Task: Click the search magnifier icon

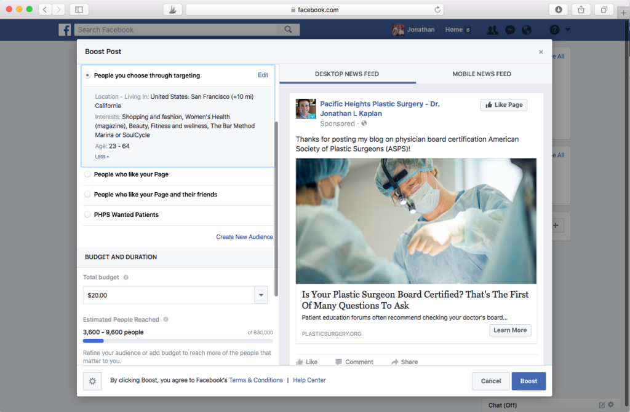Action: pos(288,29)
